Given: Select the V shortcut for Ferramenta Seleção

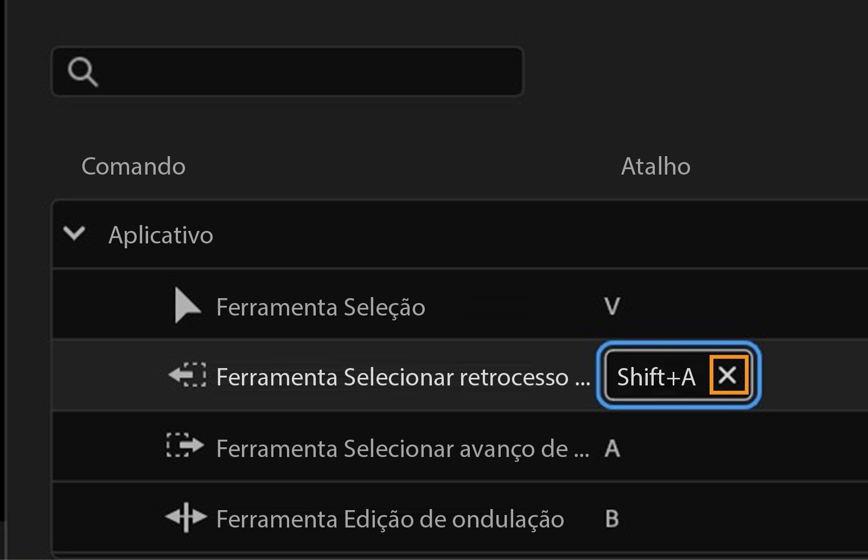Looking at the screenshot, I should 611,306.
